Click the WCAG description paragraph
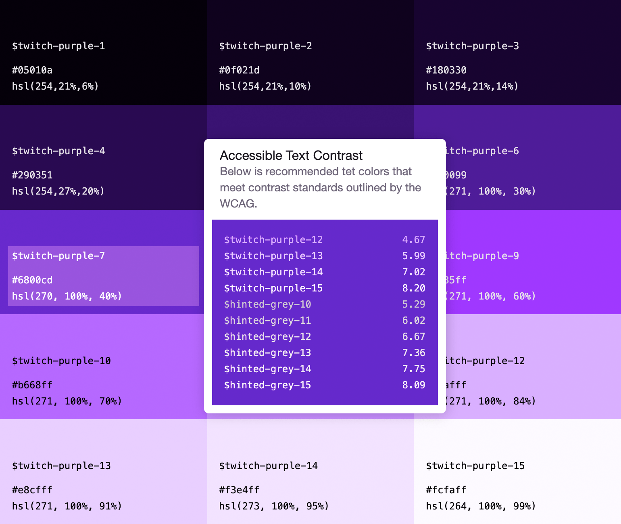The image size is (621, 524). (321, 188)
